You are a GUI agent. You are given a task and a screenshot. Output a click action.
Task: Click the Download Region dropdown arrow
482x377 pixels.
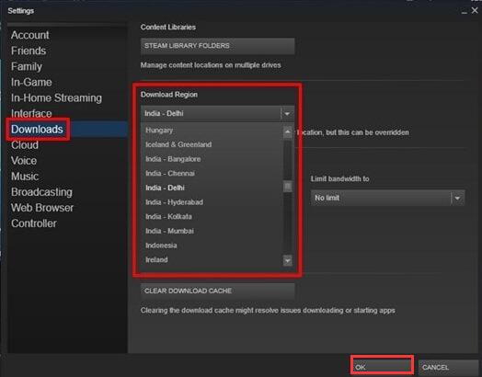coord(287,114)
